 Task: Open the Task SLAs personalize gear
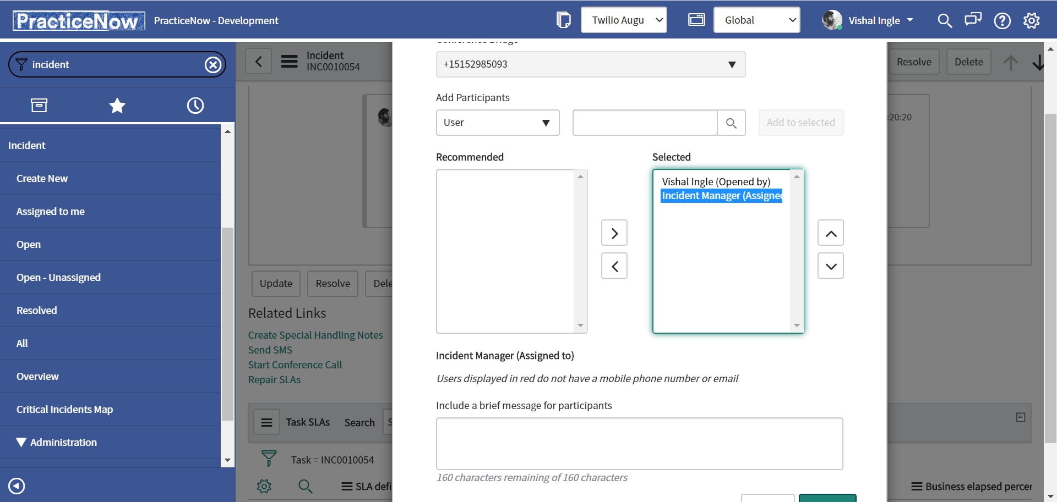pos(264,486)
